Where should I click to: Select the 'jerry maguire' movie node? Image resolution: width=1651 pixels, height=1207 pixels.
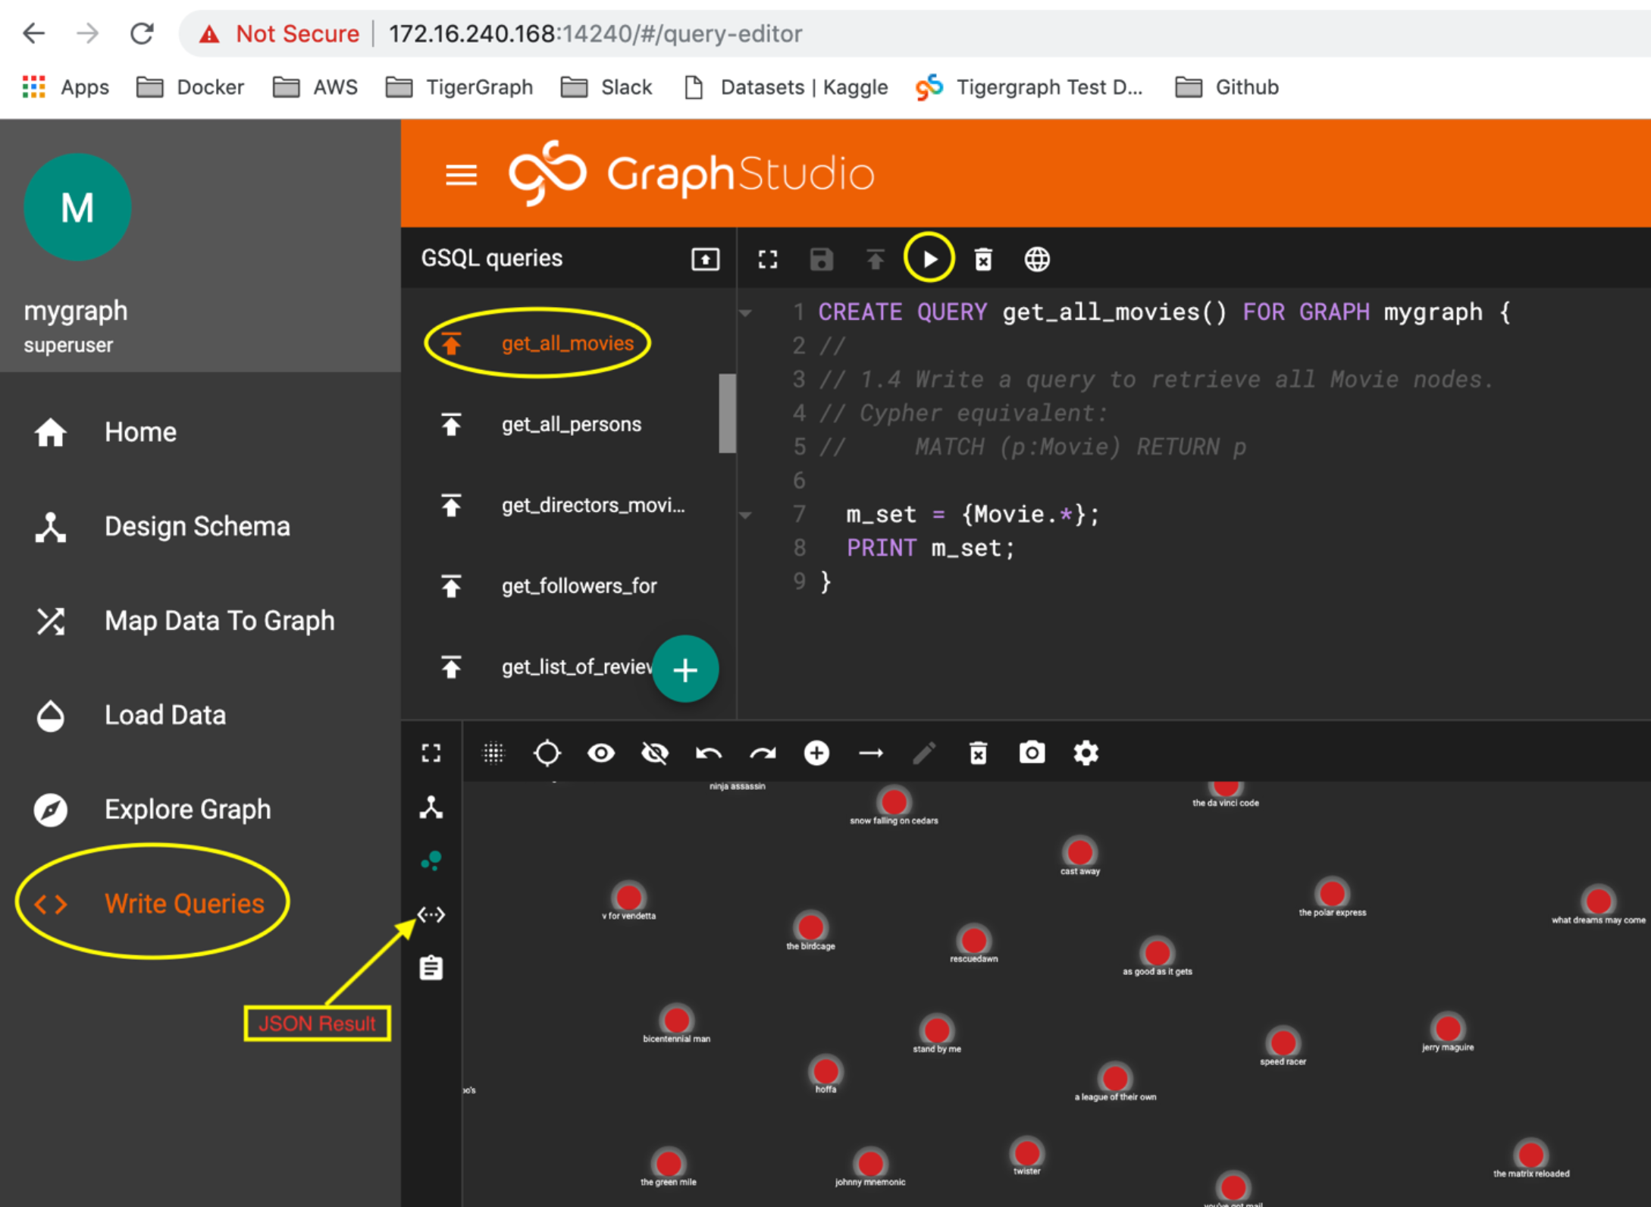[x=1448, y=1028]
